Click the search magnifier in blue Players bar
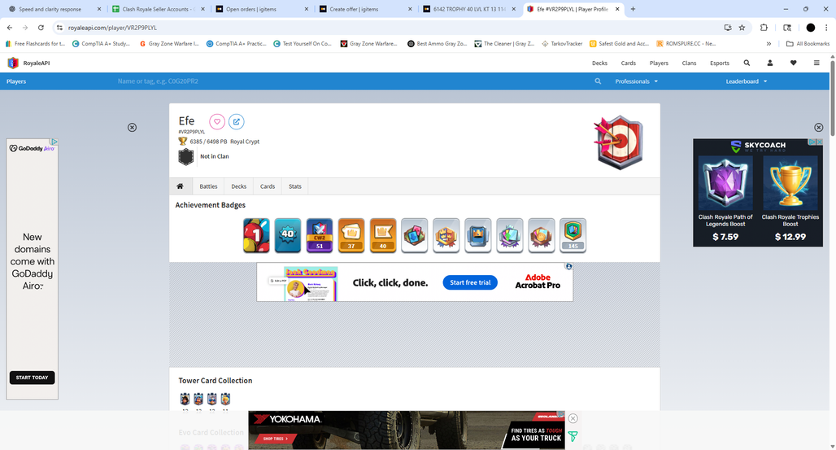 (x=598, y=81)
